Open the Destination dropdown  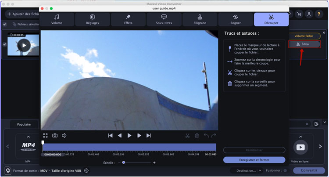(x=247, y=171)
